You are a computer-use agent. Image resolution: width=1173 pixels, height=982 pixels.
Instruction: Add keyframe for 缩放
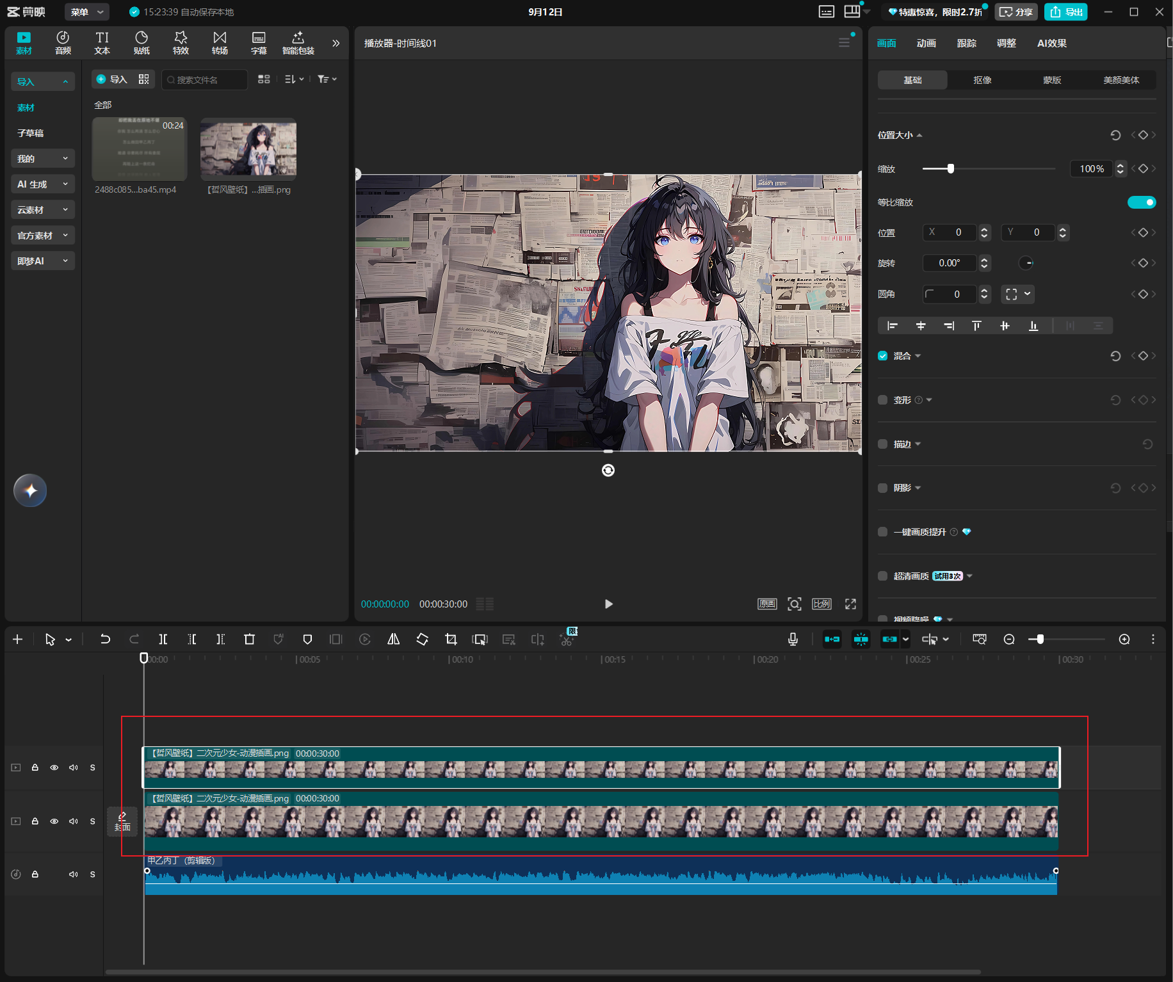[x=1144, y=169]
